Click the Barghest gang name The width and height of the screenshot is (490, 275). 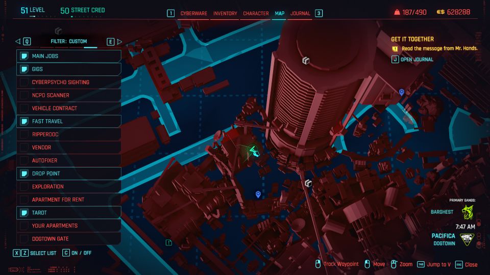442,212
